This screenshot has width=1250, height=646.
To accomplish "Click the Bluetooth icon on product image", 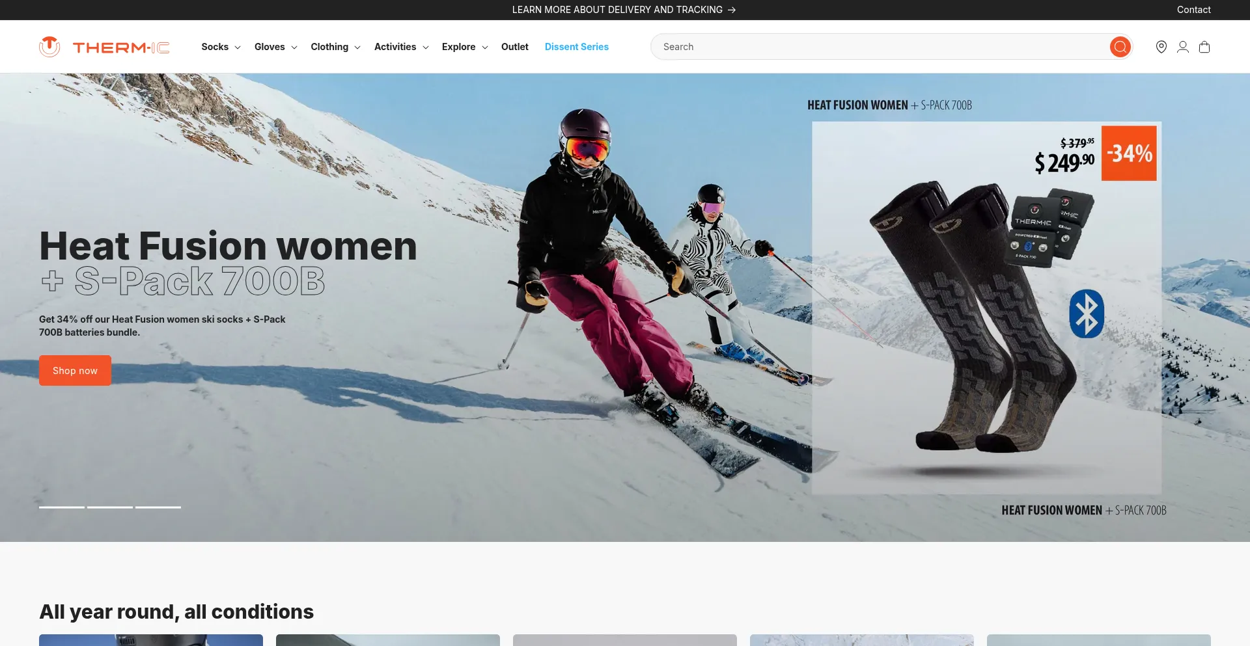I will tap(1086, 314).
